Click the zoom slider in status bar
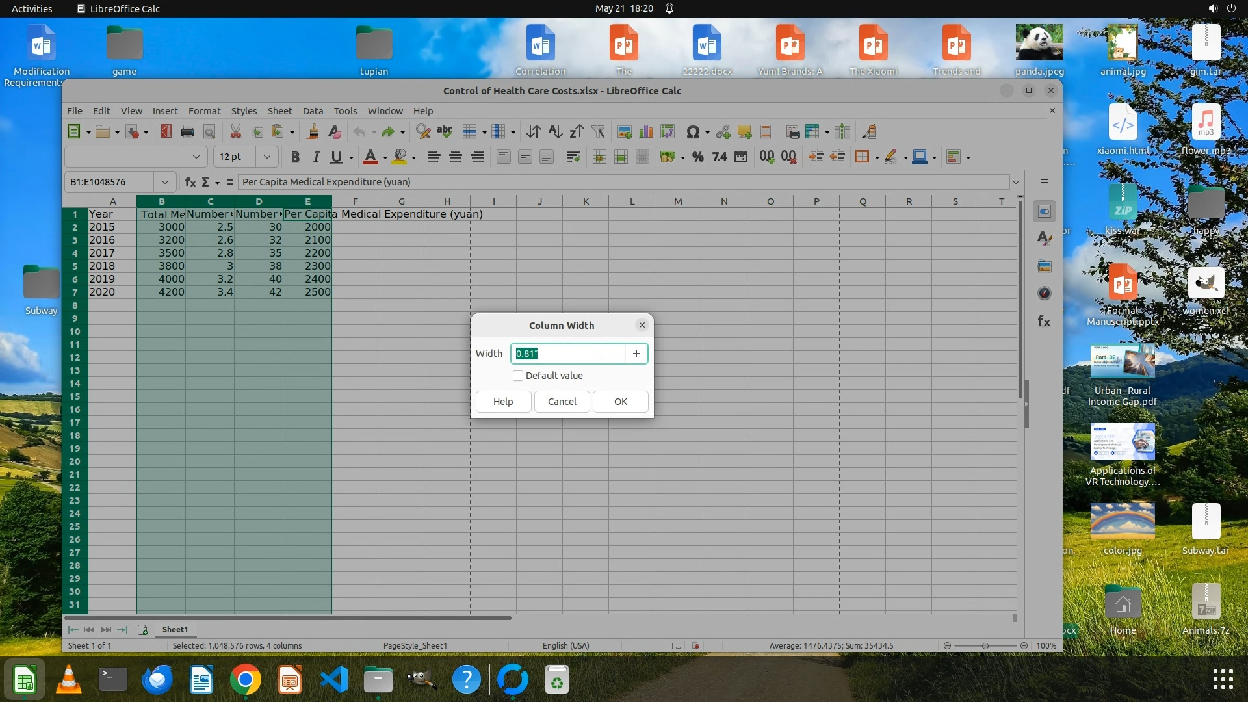The height and width of the screenshot is (702, 1248). [985, 645]
